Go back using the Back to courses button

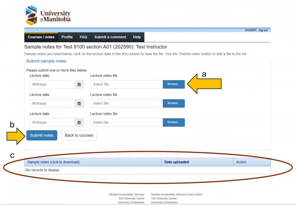point(79,135)
